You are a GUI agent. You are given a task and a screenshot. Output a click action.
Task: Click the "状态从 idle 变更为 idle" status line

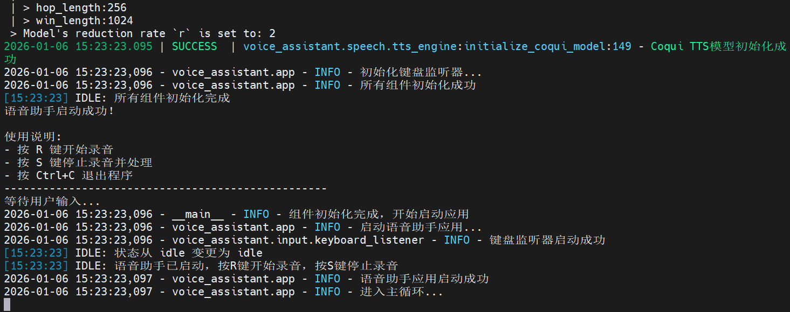point(189,253)
